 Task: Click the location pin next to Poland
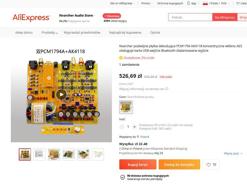138,137
